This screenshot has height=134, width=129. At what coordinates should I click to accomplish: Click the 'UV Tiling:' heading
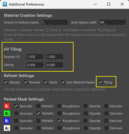[x=13, y=49]
